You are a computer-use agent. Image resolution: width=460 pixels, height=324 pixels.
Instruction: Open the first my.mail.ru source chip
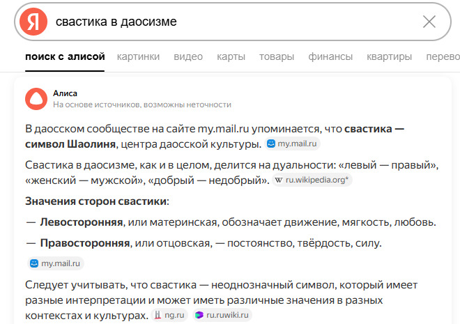tap(292, 144)
